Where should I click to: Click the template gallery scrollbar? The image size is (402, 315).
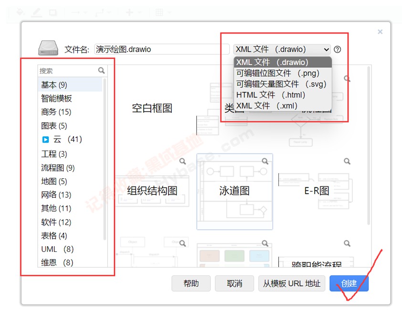coord(369,146)
